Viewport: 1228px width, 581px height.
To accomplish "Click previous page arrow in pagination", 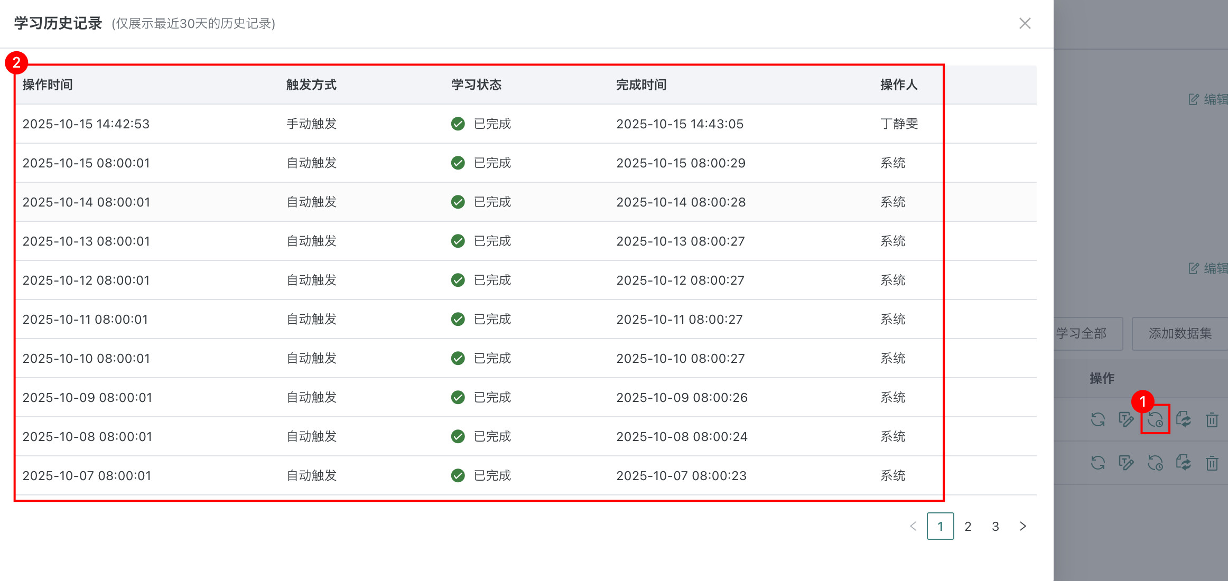I will [913, 526].
